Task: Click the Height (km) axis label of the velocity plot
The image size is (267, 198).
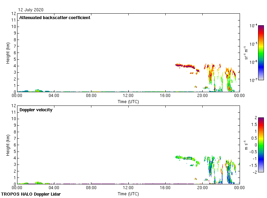Action: tap(8, 145)
